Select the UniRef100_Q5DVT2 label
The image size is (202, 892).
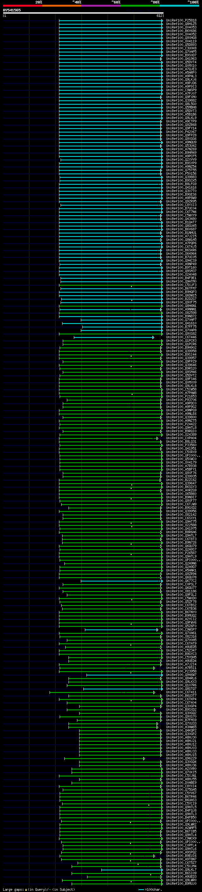181,375
